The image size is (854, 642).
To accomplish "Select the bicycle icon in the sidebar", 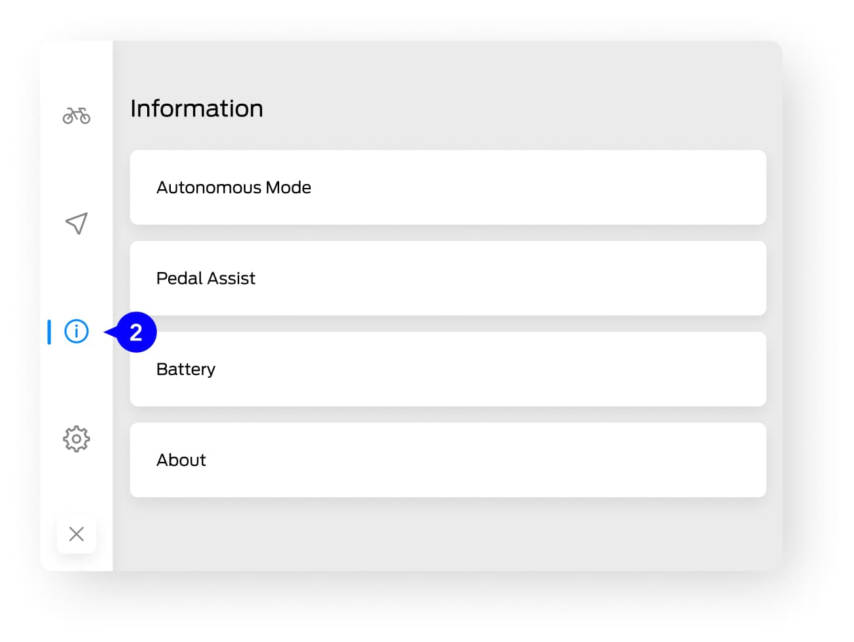I will point(76,115).
